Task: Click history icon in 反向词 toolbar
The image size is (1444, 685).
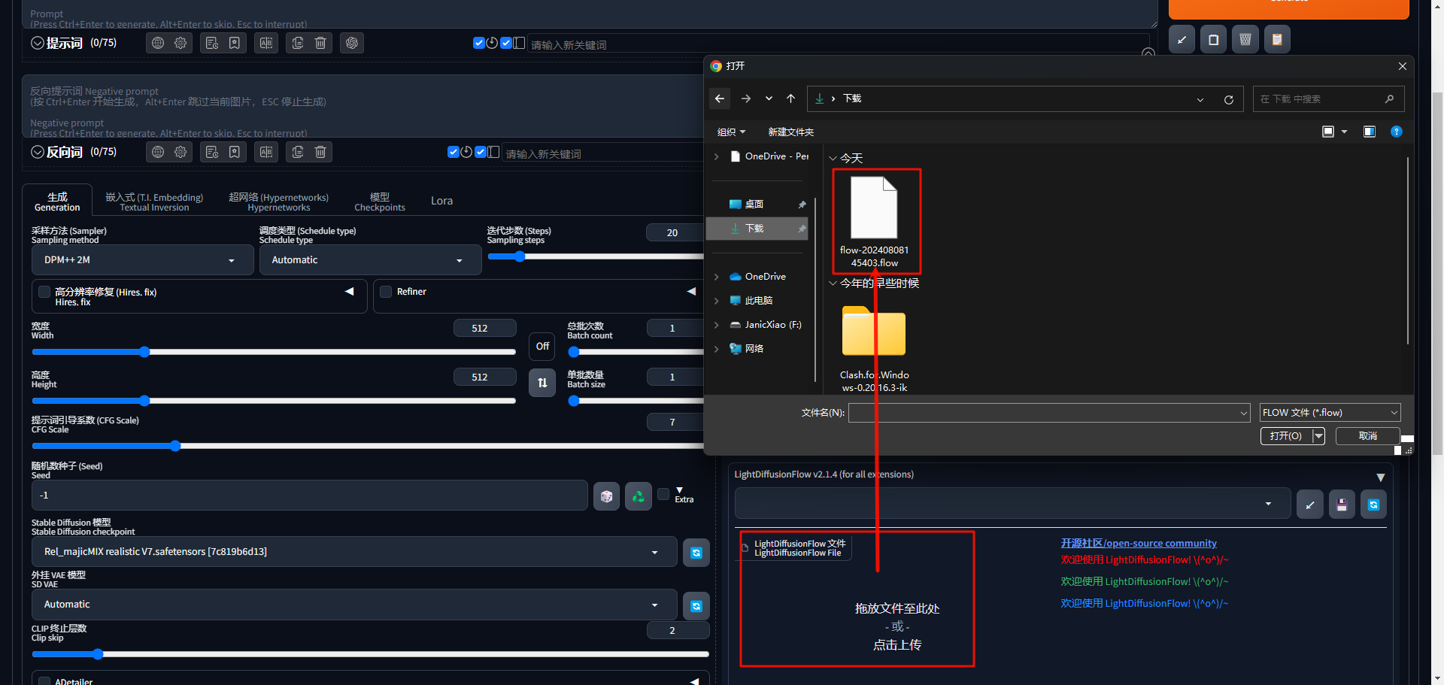Action: 212,152
